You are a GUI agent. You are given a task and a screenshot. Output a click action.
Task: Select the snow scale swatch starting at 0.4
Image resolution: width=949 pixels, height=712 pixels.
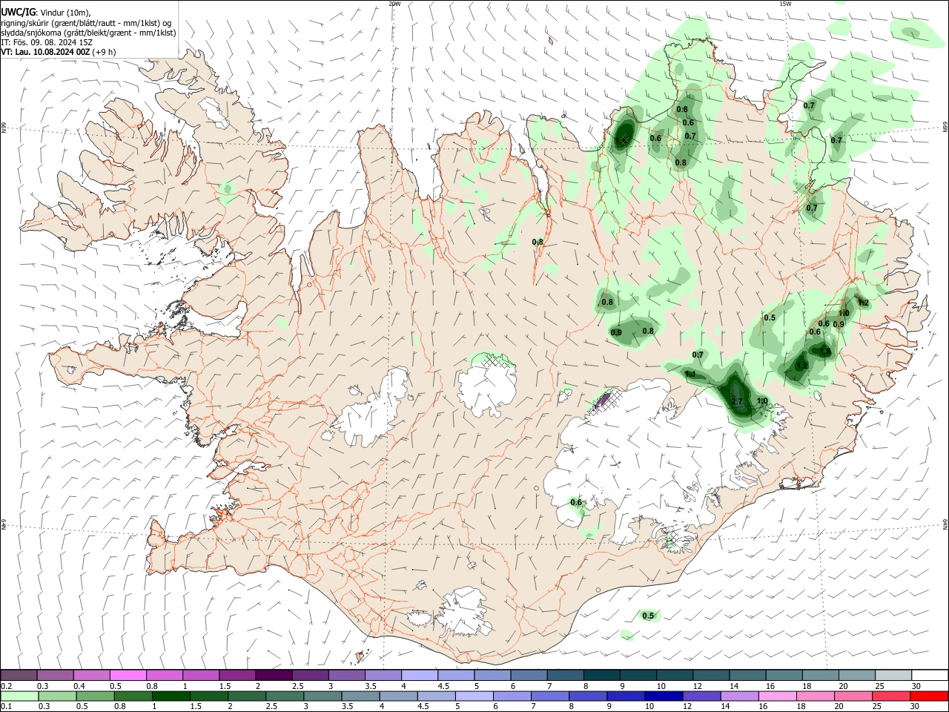click(x=92, y=675)
